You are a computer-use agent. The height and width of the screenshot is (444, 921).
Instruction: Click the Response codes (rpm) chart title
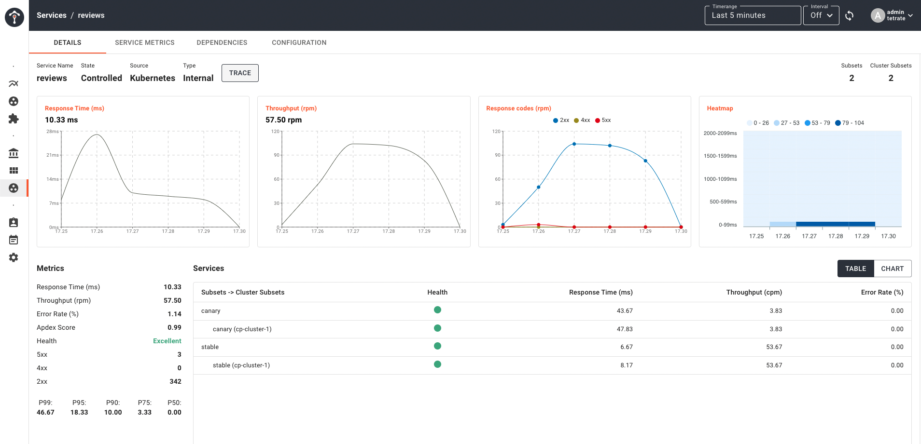click(518, 108)
